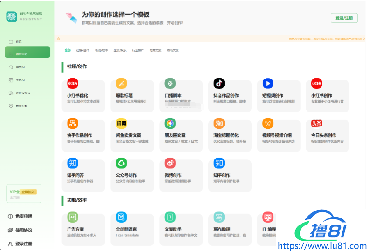The image size is (369, 251).
Task: Open the 抖音作品创作 TikTok icon
Action: tap(219, 83)
